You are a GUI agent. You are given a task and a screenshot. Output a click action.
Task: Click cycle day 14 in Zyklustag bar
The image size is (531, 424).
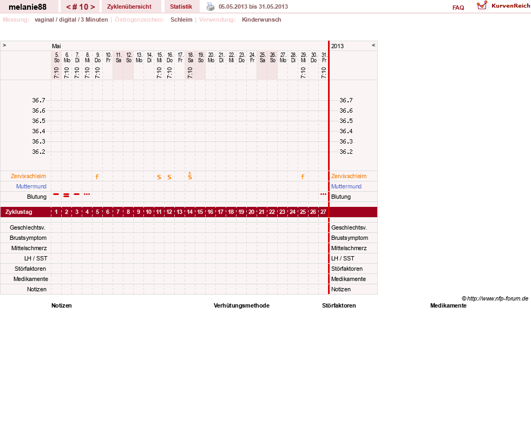coord(189,212)
